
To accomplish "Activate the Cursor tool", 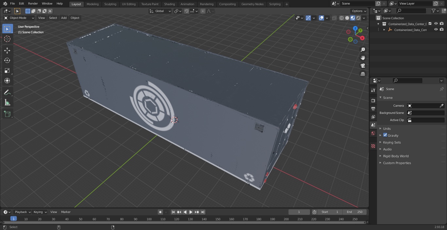I will pos(7,39).
